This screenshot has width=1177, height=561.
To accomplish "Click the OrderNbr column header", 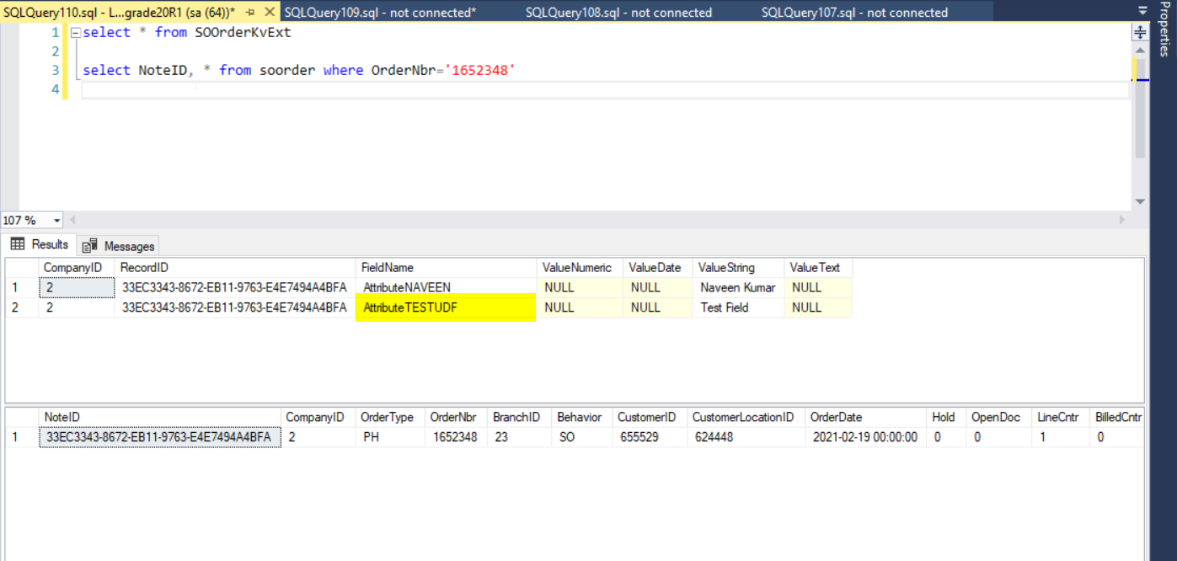I will click(x=456, y=417).
